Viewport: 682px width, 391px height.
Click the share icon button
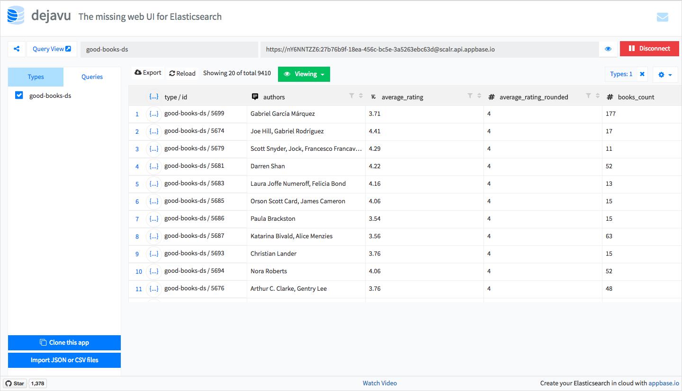(x=17, y=49)
